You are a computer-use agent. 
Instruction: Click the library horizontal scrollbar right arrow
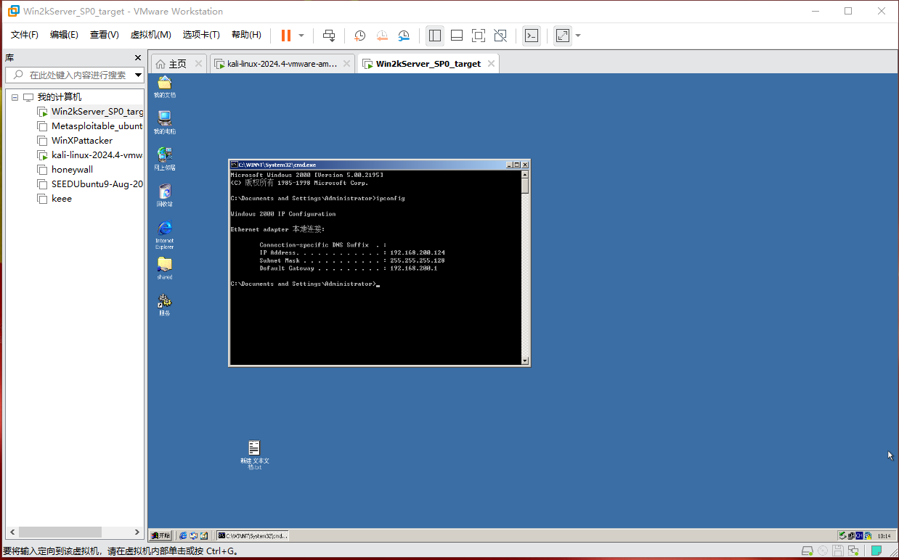click(137, 532)
